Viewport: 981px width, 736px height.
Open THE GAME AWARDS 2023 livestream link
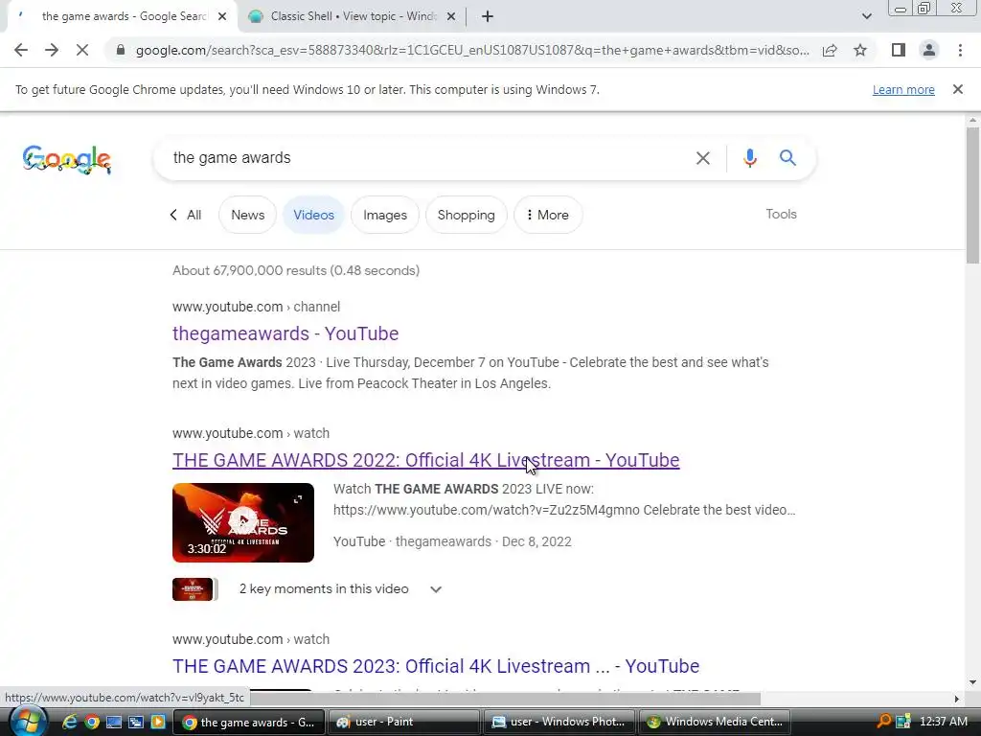tap(436, 666)
